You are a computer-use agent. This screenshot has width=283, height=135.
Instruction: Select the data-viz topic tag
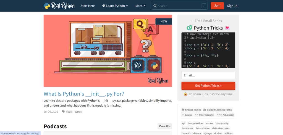pyautogui.click(x=186, y=133)
